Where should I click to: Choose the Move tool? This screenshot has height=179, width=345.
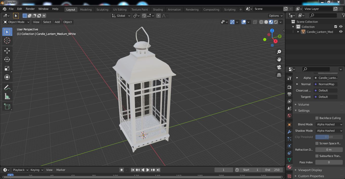[7, 51]
